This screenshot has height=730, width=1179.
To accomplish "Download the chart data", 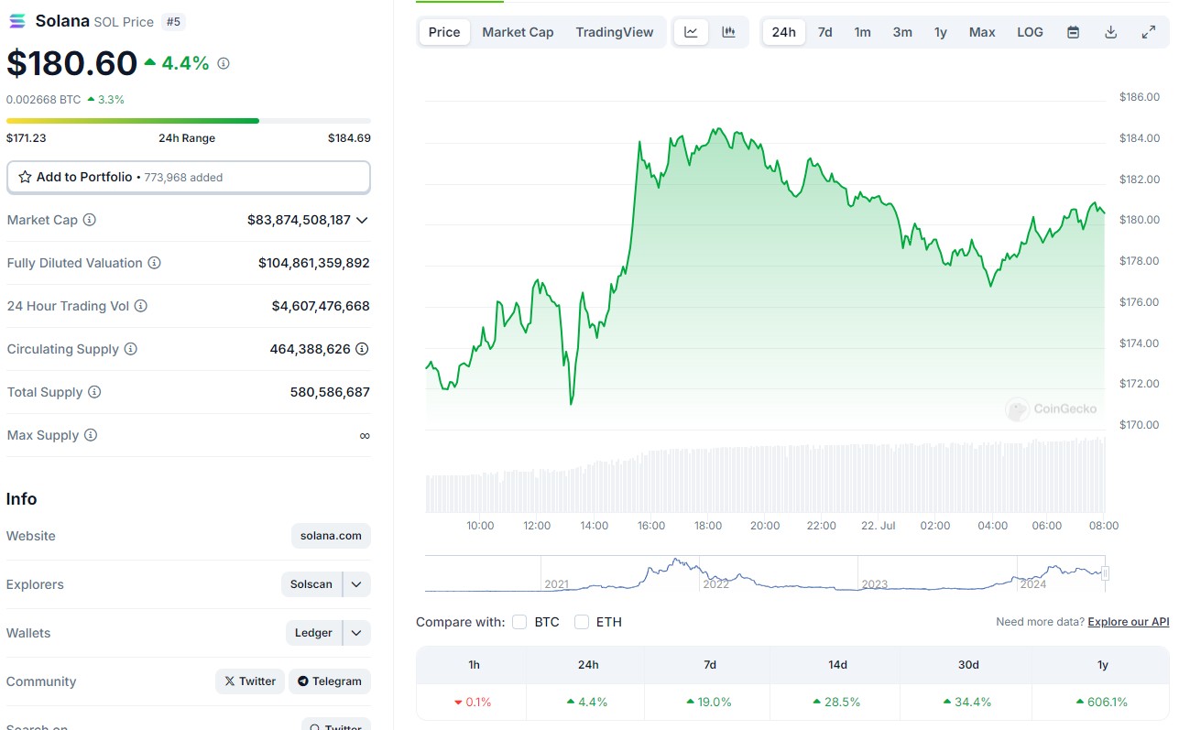I will tap(1110, 32).
